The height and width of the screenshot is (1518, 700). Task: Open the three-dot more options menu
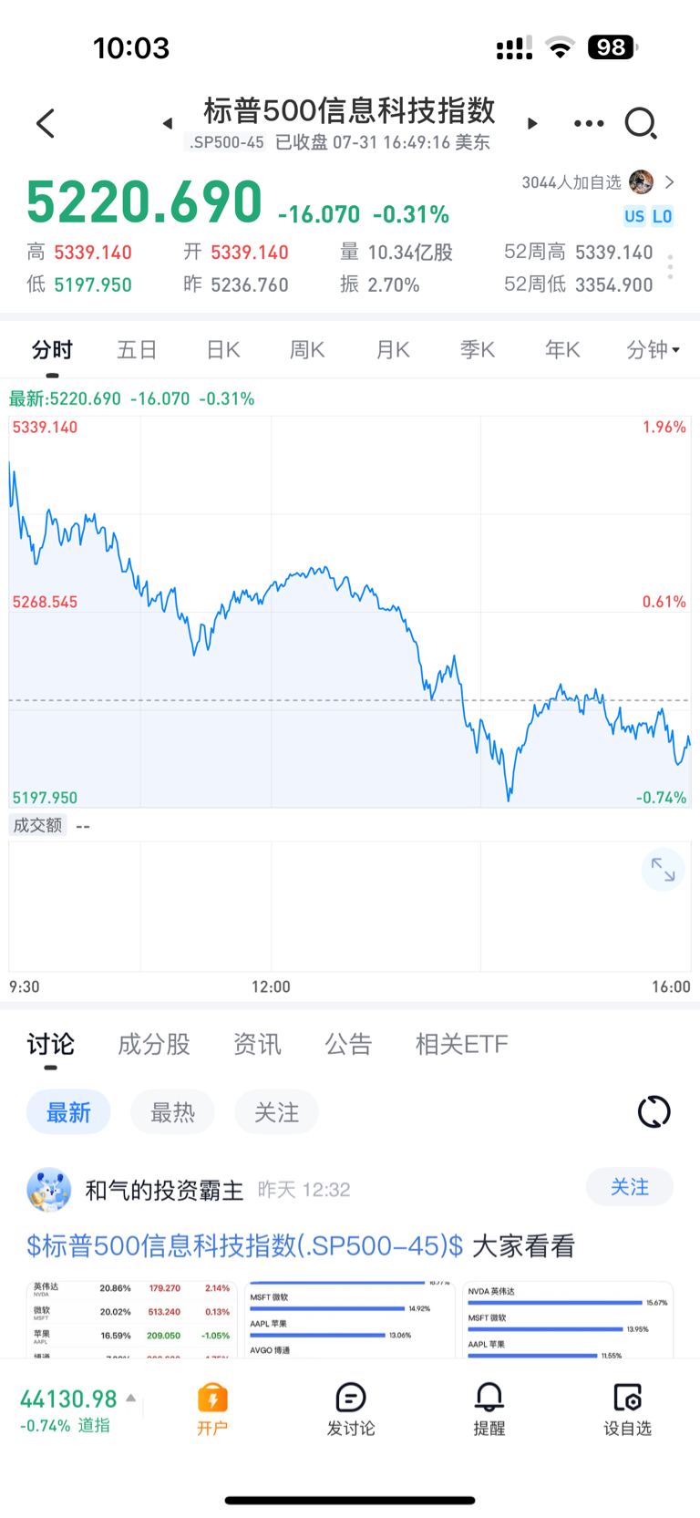pos(589,123)
